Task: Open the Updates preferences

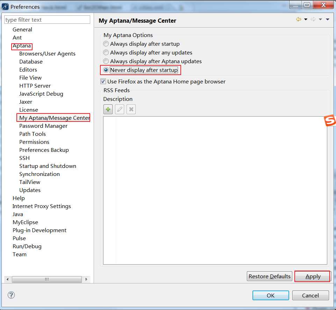Action: pos(30,190)
